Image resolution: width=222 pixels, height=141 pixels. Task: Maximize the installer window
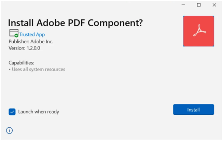tap(199, 5)
